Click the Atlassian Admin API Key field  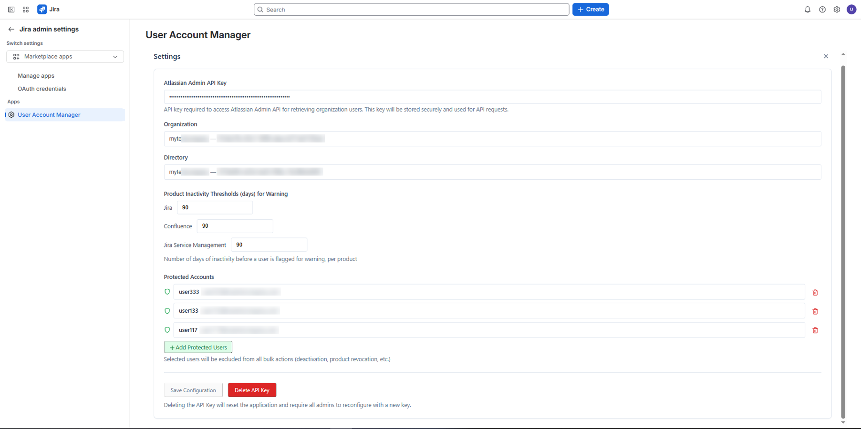pos(492,97)
